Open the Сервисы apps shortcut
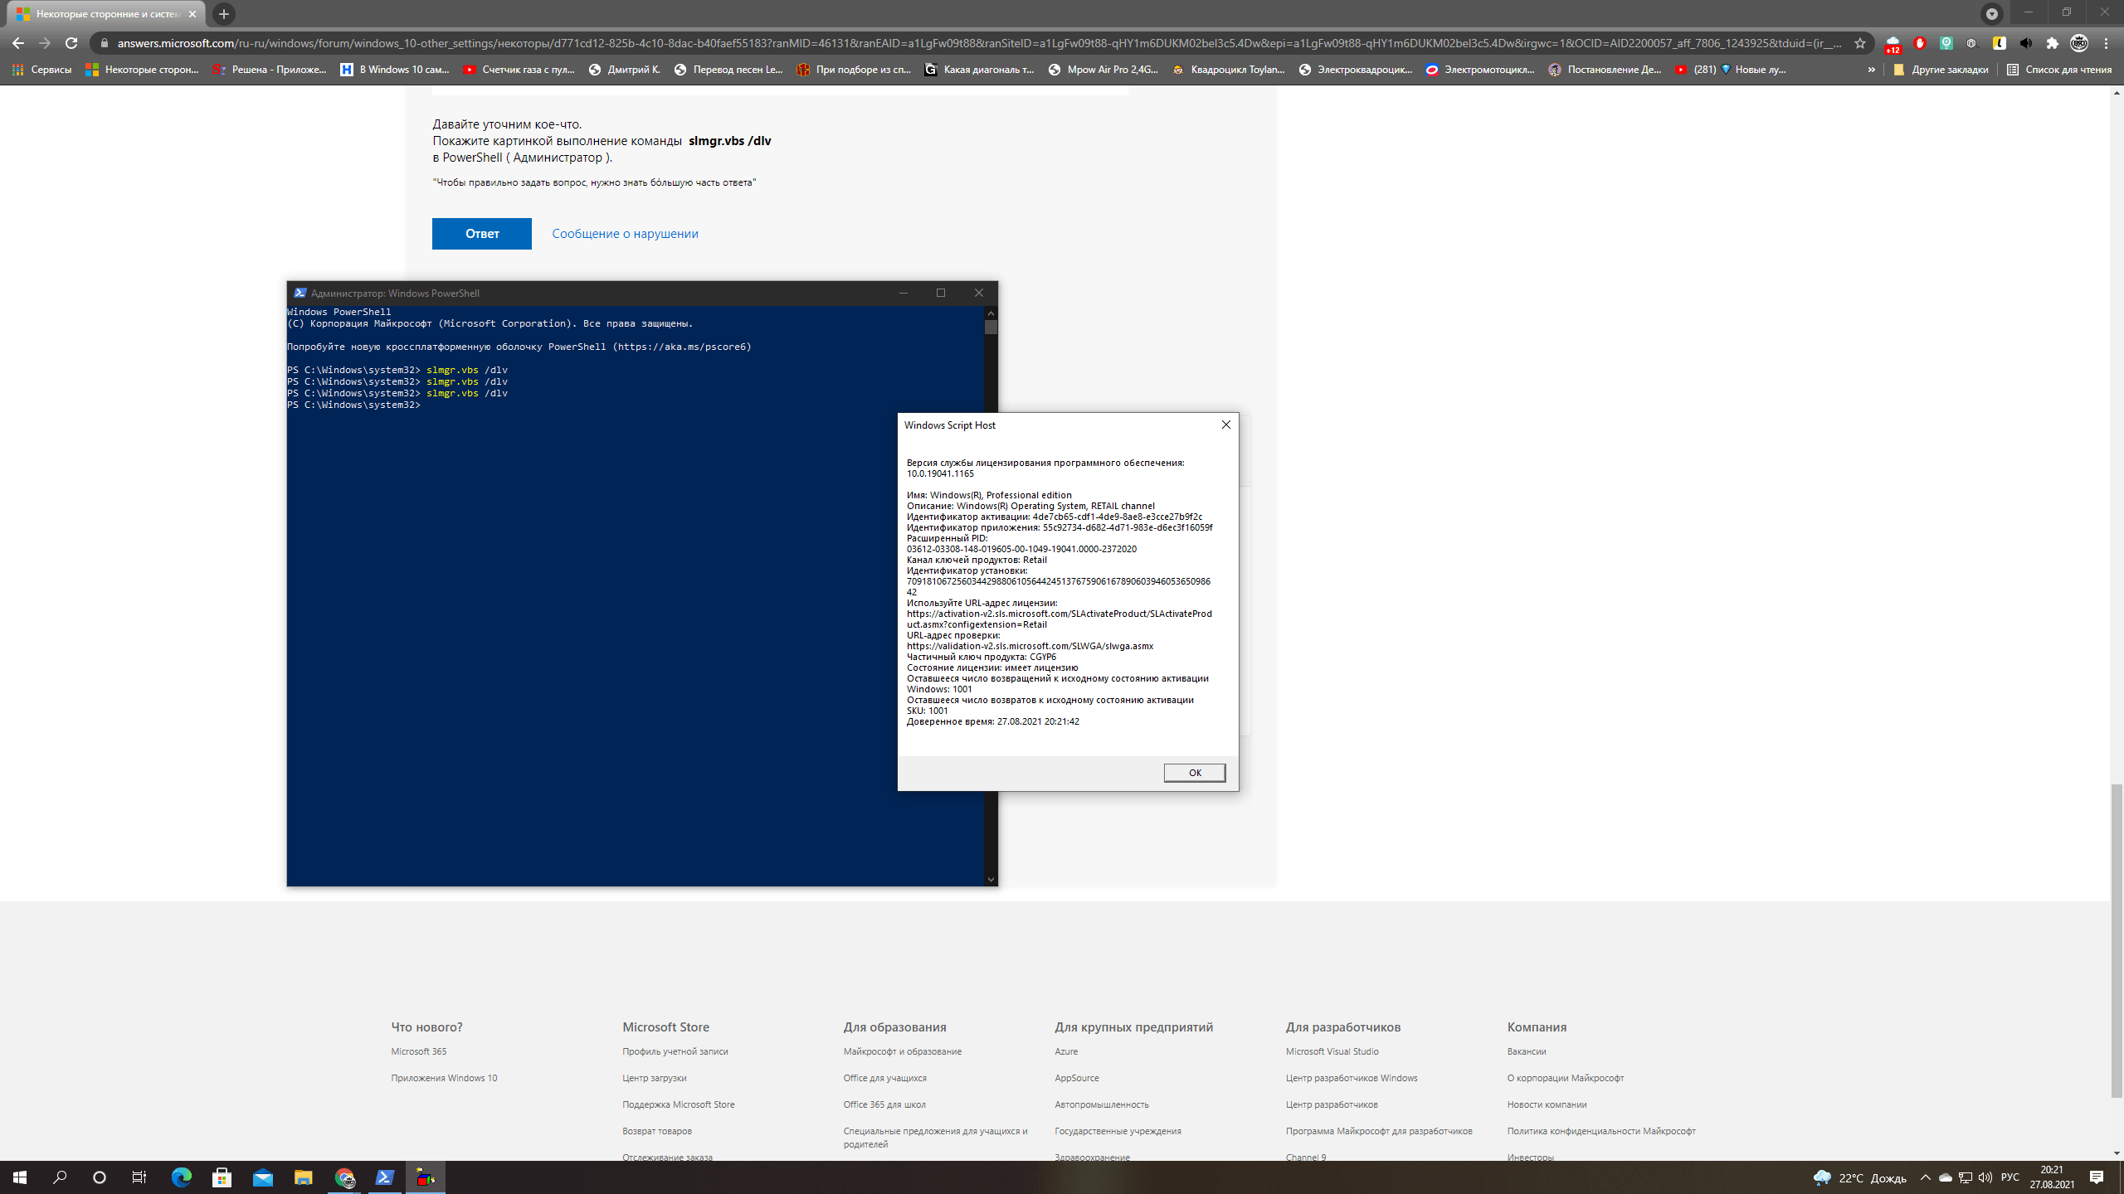The height and width of the screenshot is (1194, 2124). 42,70
